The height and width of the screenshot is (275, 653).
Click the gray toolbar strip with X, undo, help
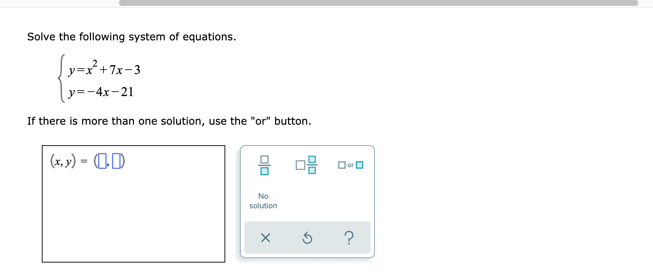pyautogui.click(x=307, y=238)
